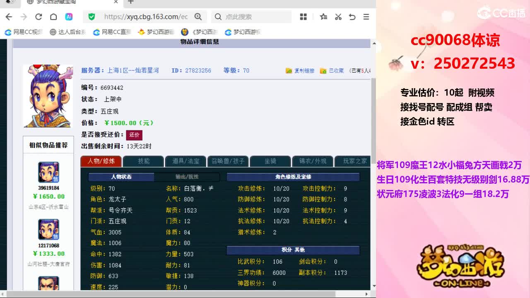Switch to the 锦衣/外观 tab
Image resolution: width=530 pixels, height=298 pixels.
click(x=313, y=161)
